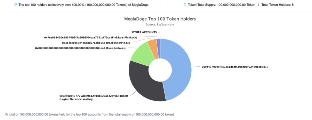Click the Burn Address label
The width and height of the screenshot is (312, 120).
pyautogui.click(x=80, y=48)
